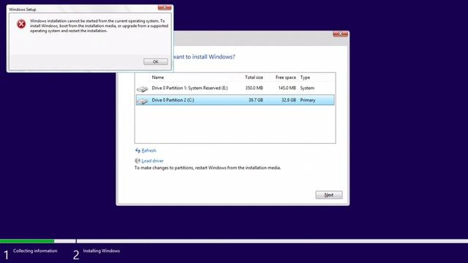Image resolution: width=468 pixels, height=263 pixels.
Task: Click the 145.0 MB free space cell
Action: point(287,88)
